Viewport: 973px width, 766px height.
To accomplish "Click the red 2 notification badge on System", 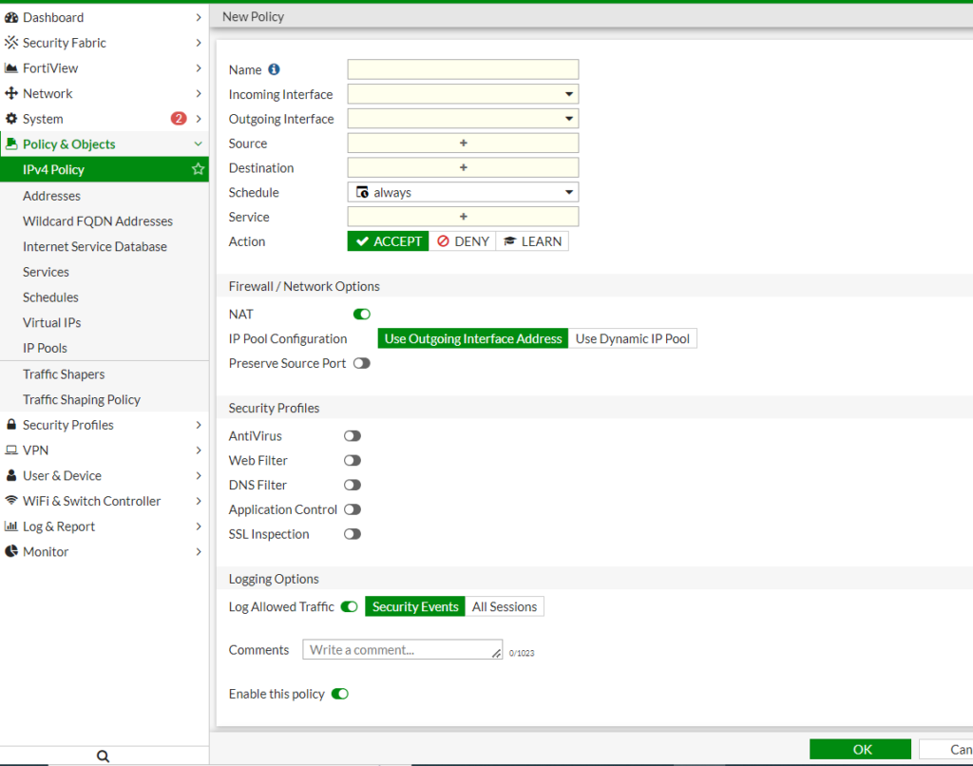I will (178, 119).
